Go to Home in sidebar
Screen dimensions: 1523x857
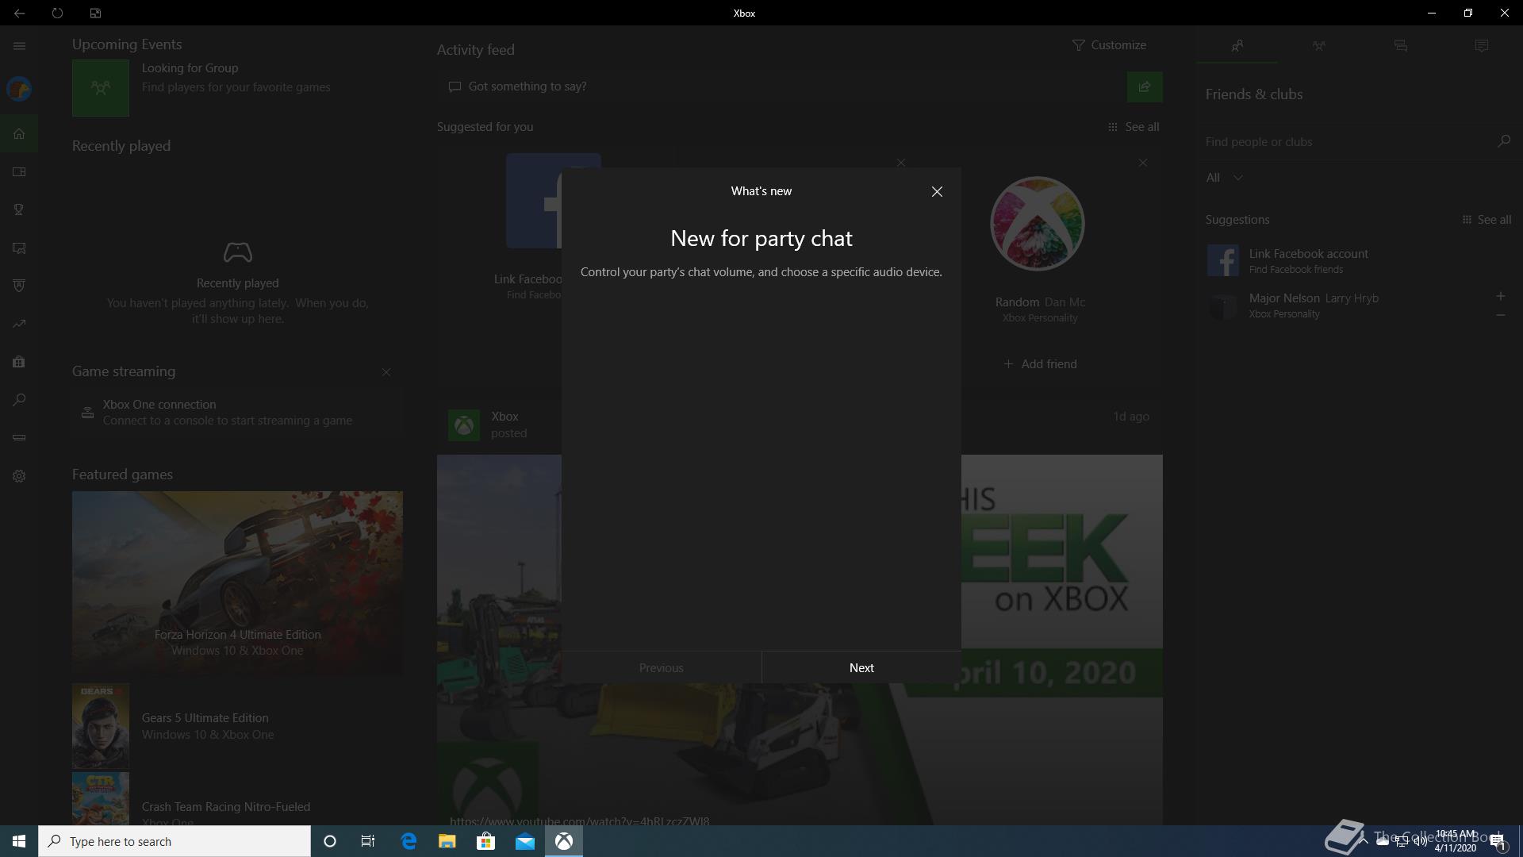click(19, 133)
